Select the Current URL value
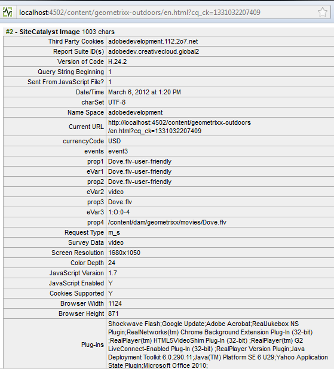This screenshot has width=334, height=369. point(179,127)
